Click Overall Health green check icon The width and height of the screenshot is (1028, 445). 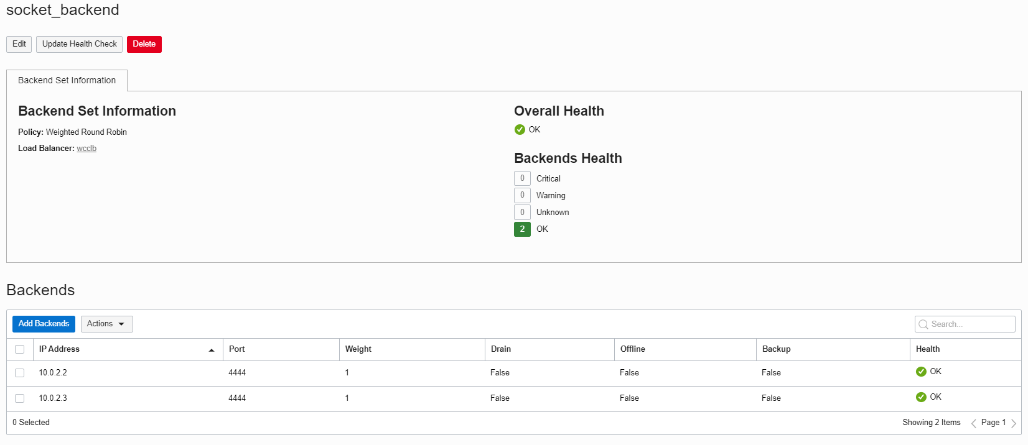(520, 129)
